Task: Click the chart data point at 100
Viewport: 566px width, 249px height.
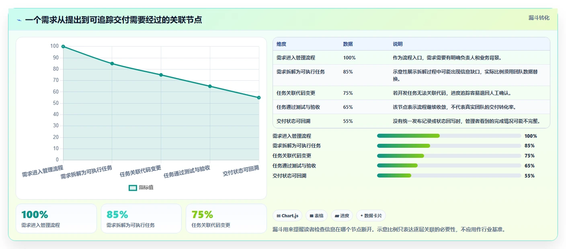Action: pyautogui.click(x=63, y=47)
